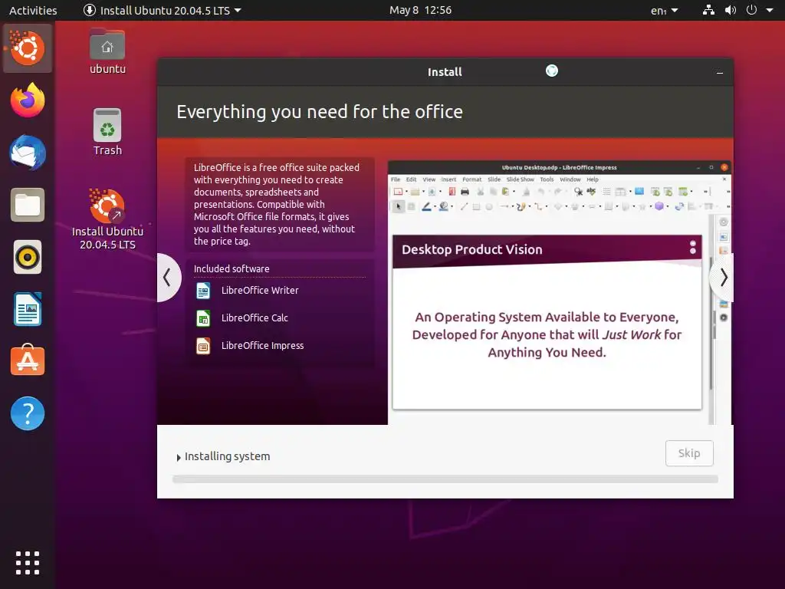Open the en keyboard layout dropdown
This screenshot has width=785, height=589.
tap(665, 11)
